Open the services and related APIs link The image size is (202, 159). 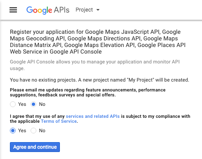93,116
